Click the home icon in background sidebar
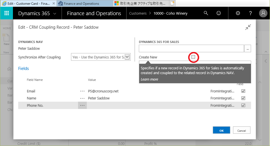The image size is (270, 146). tap(9, 69)
